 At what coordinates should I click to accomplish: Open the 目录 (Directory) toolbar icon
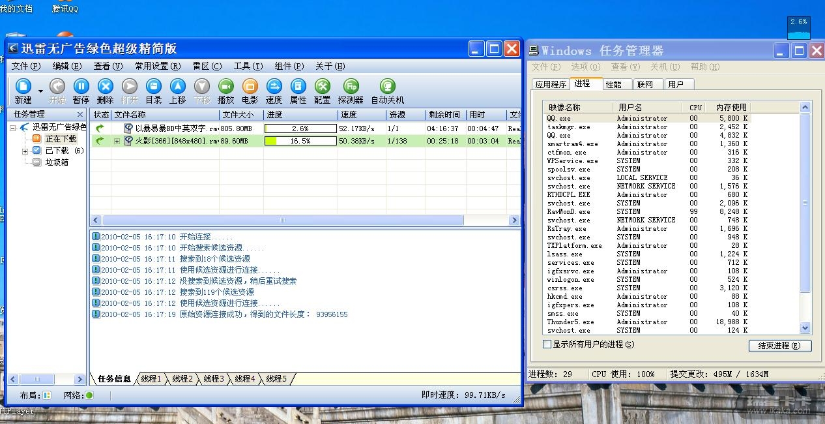(154, 87)
